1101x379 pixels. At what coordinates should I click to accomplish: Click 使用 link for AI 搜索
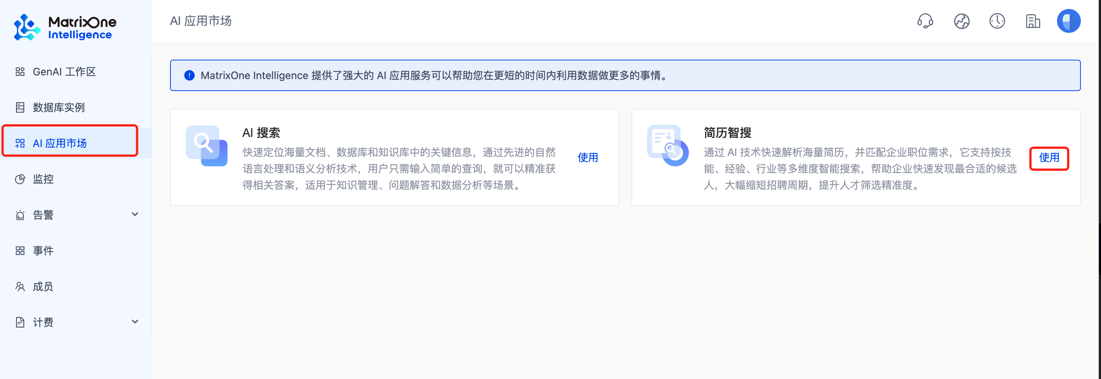click(587, 158)
